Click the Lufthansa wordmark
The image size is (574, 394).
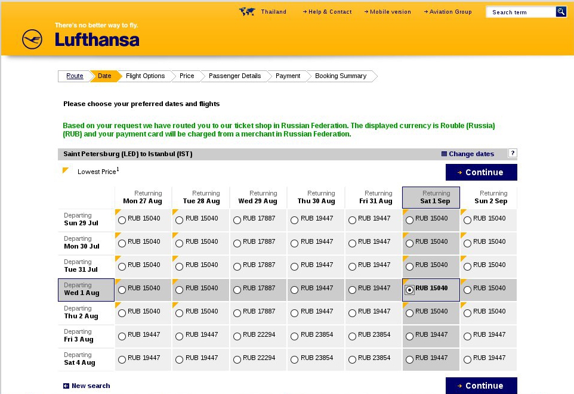click(97, 40)
